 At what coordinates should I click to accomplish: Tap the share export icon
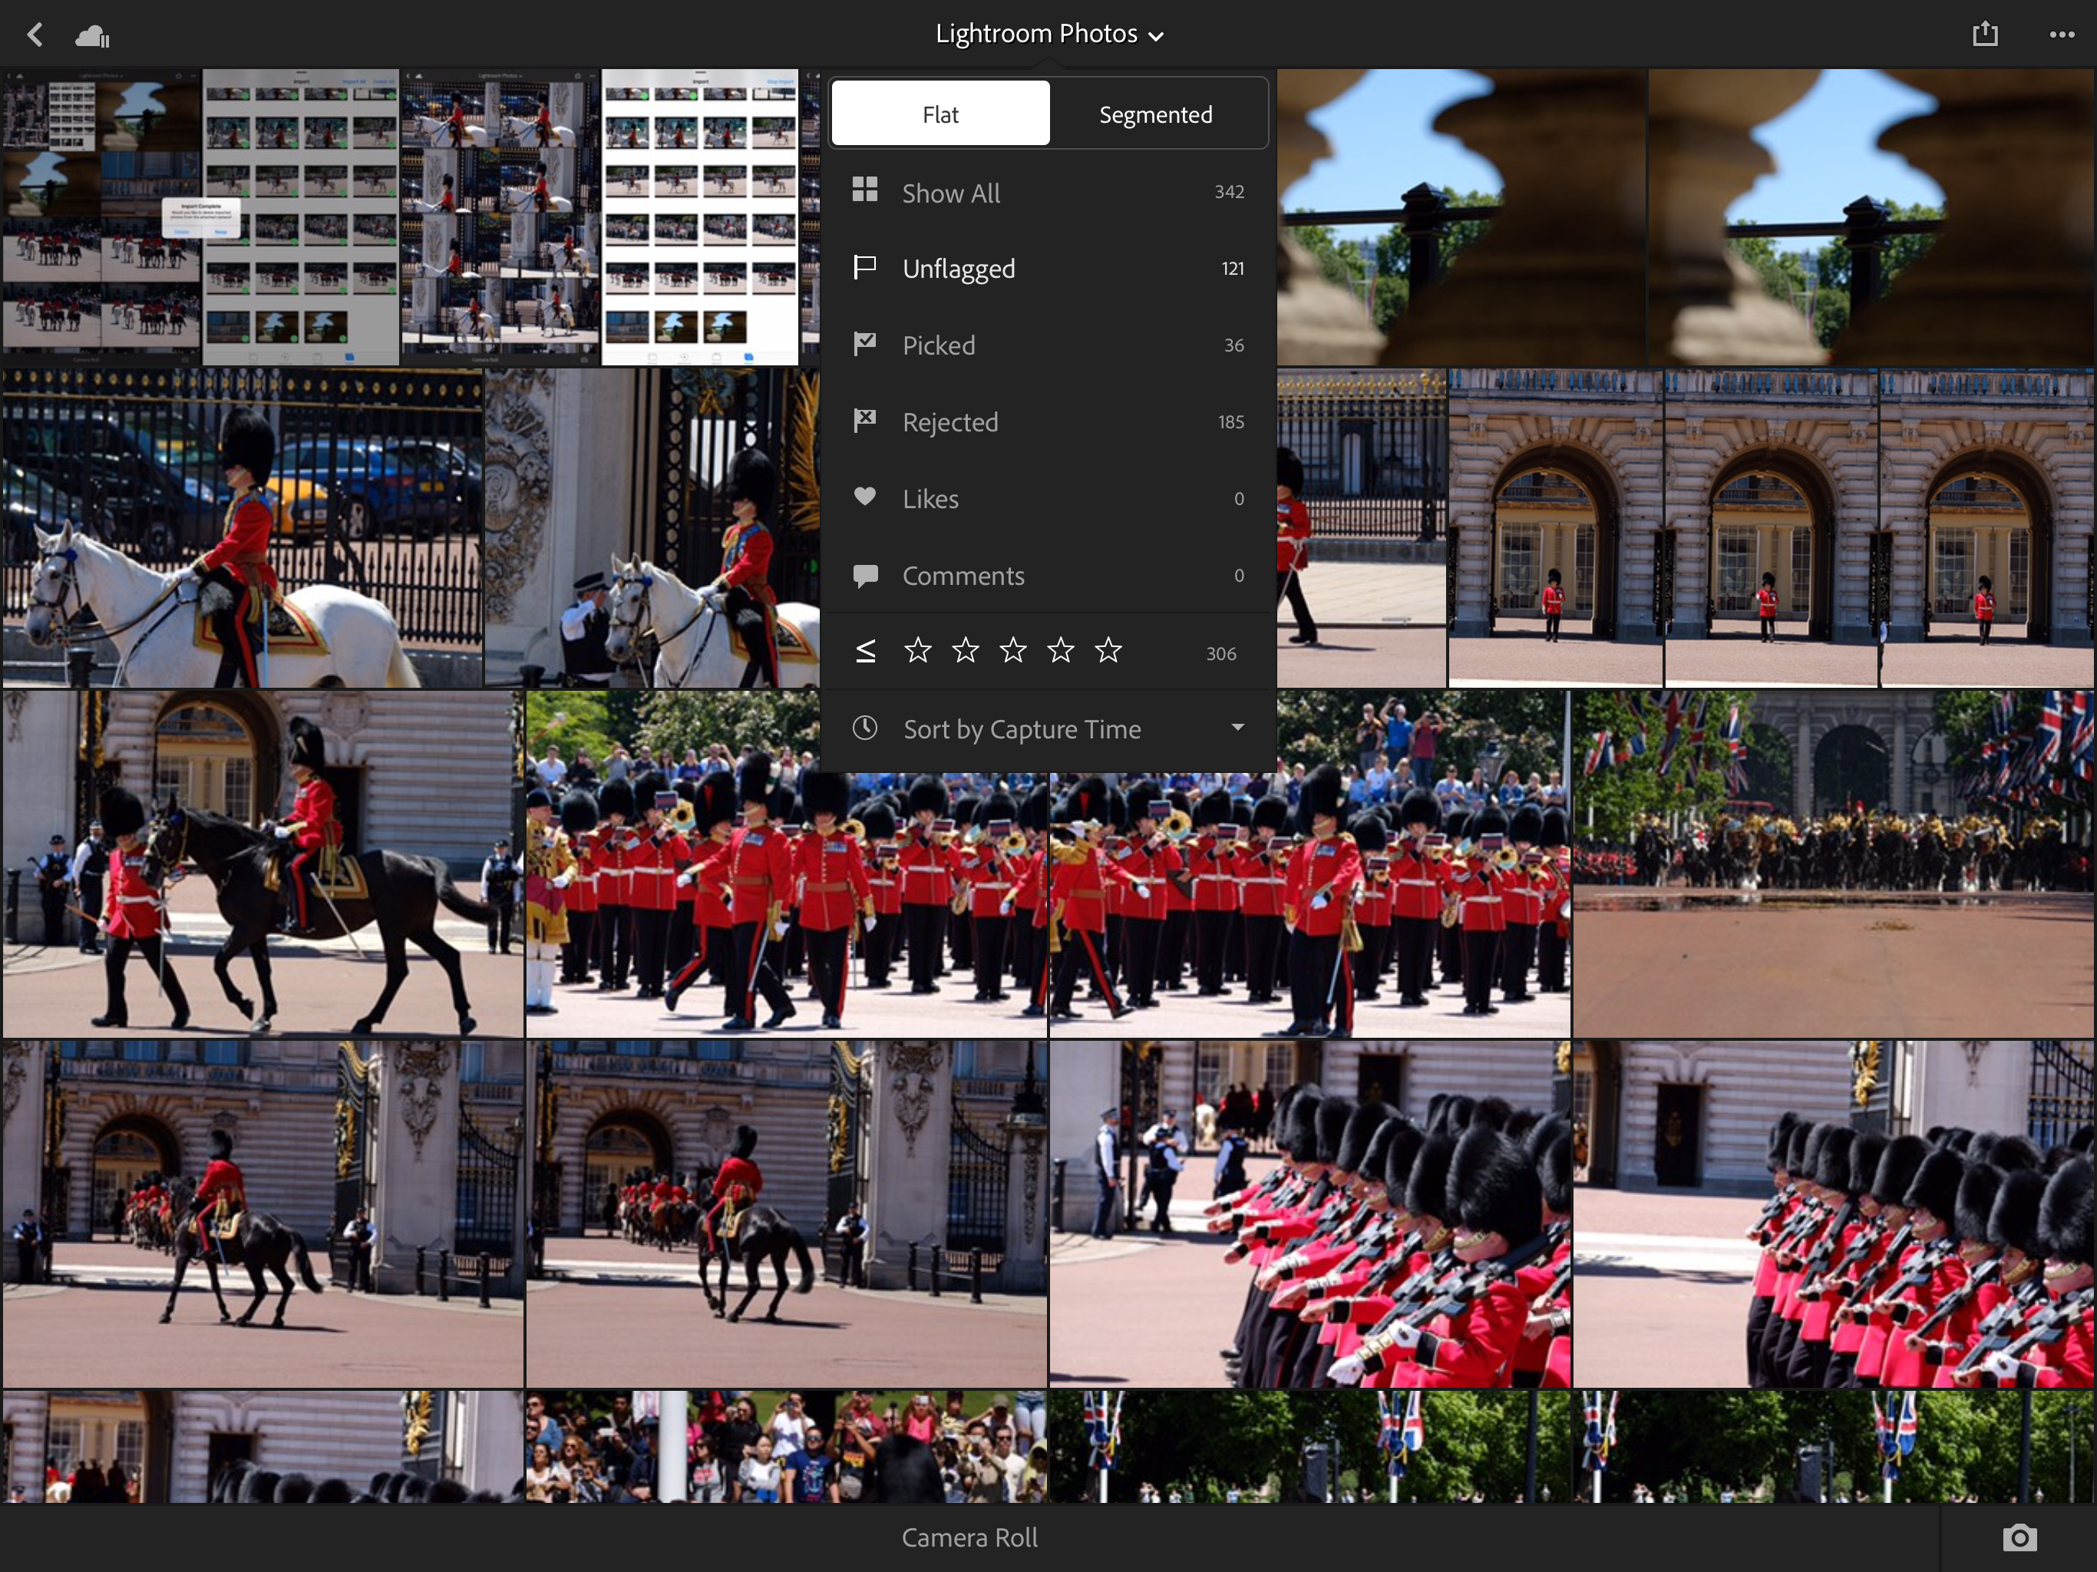coord(1984,34)
